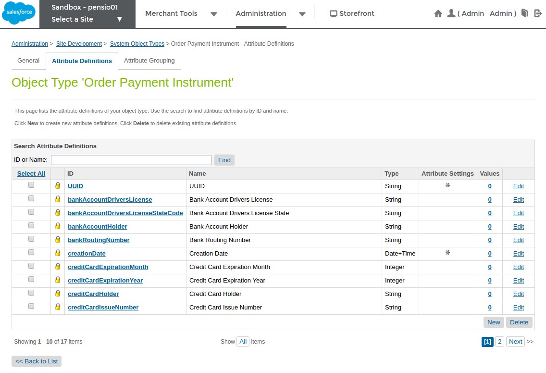Click lock icon beside bankRoutingNumber

click(x=58, y=240)
